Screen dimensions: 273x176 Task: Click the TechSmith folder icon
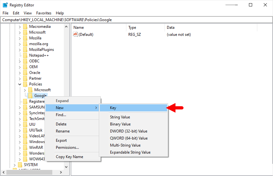click(x=25, y=119)
